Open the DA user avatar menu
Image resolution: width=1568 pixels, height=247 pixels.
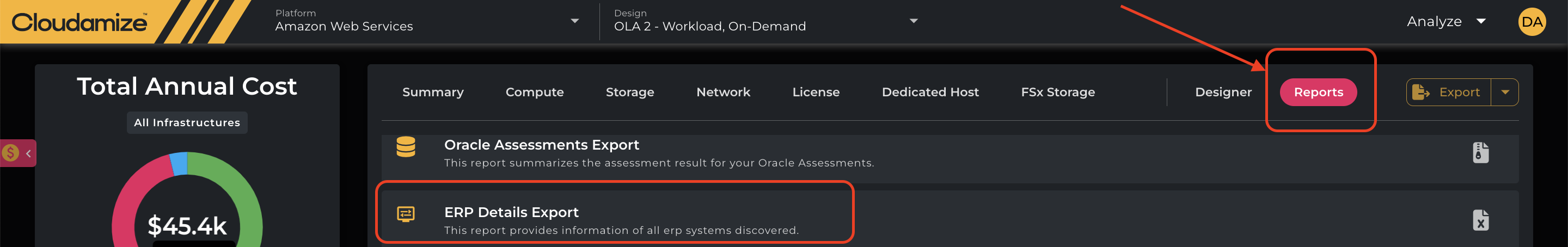pos(1531,22)
